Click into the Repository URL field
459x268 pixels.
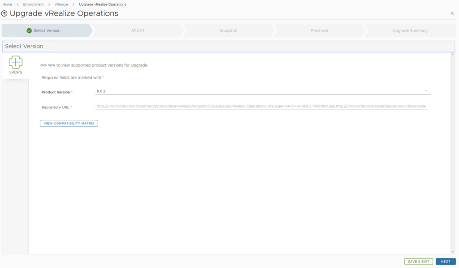point(261,107)
